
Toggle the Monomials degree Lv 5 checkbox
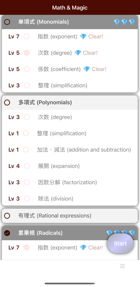(27, 53)
